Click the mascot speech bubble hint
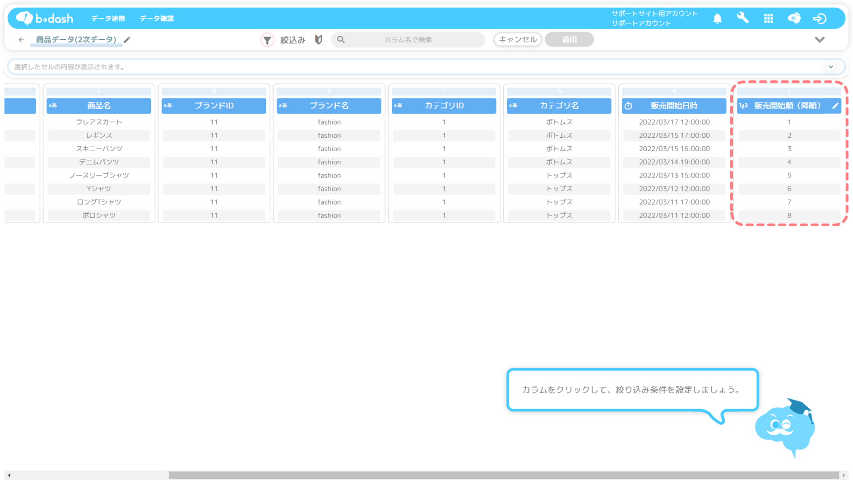The width and height of the screenshot is (853, 480). (632, 390)
